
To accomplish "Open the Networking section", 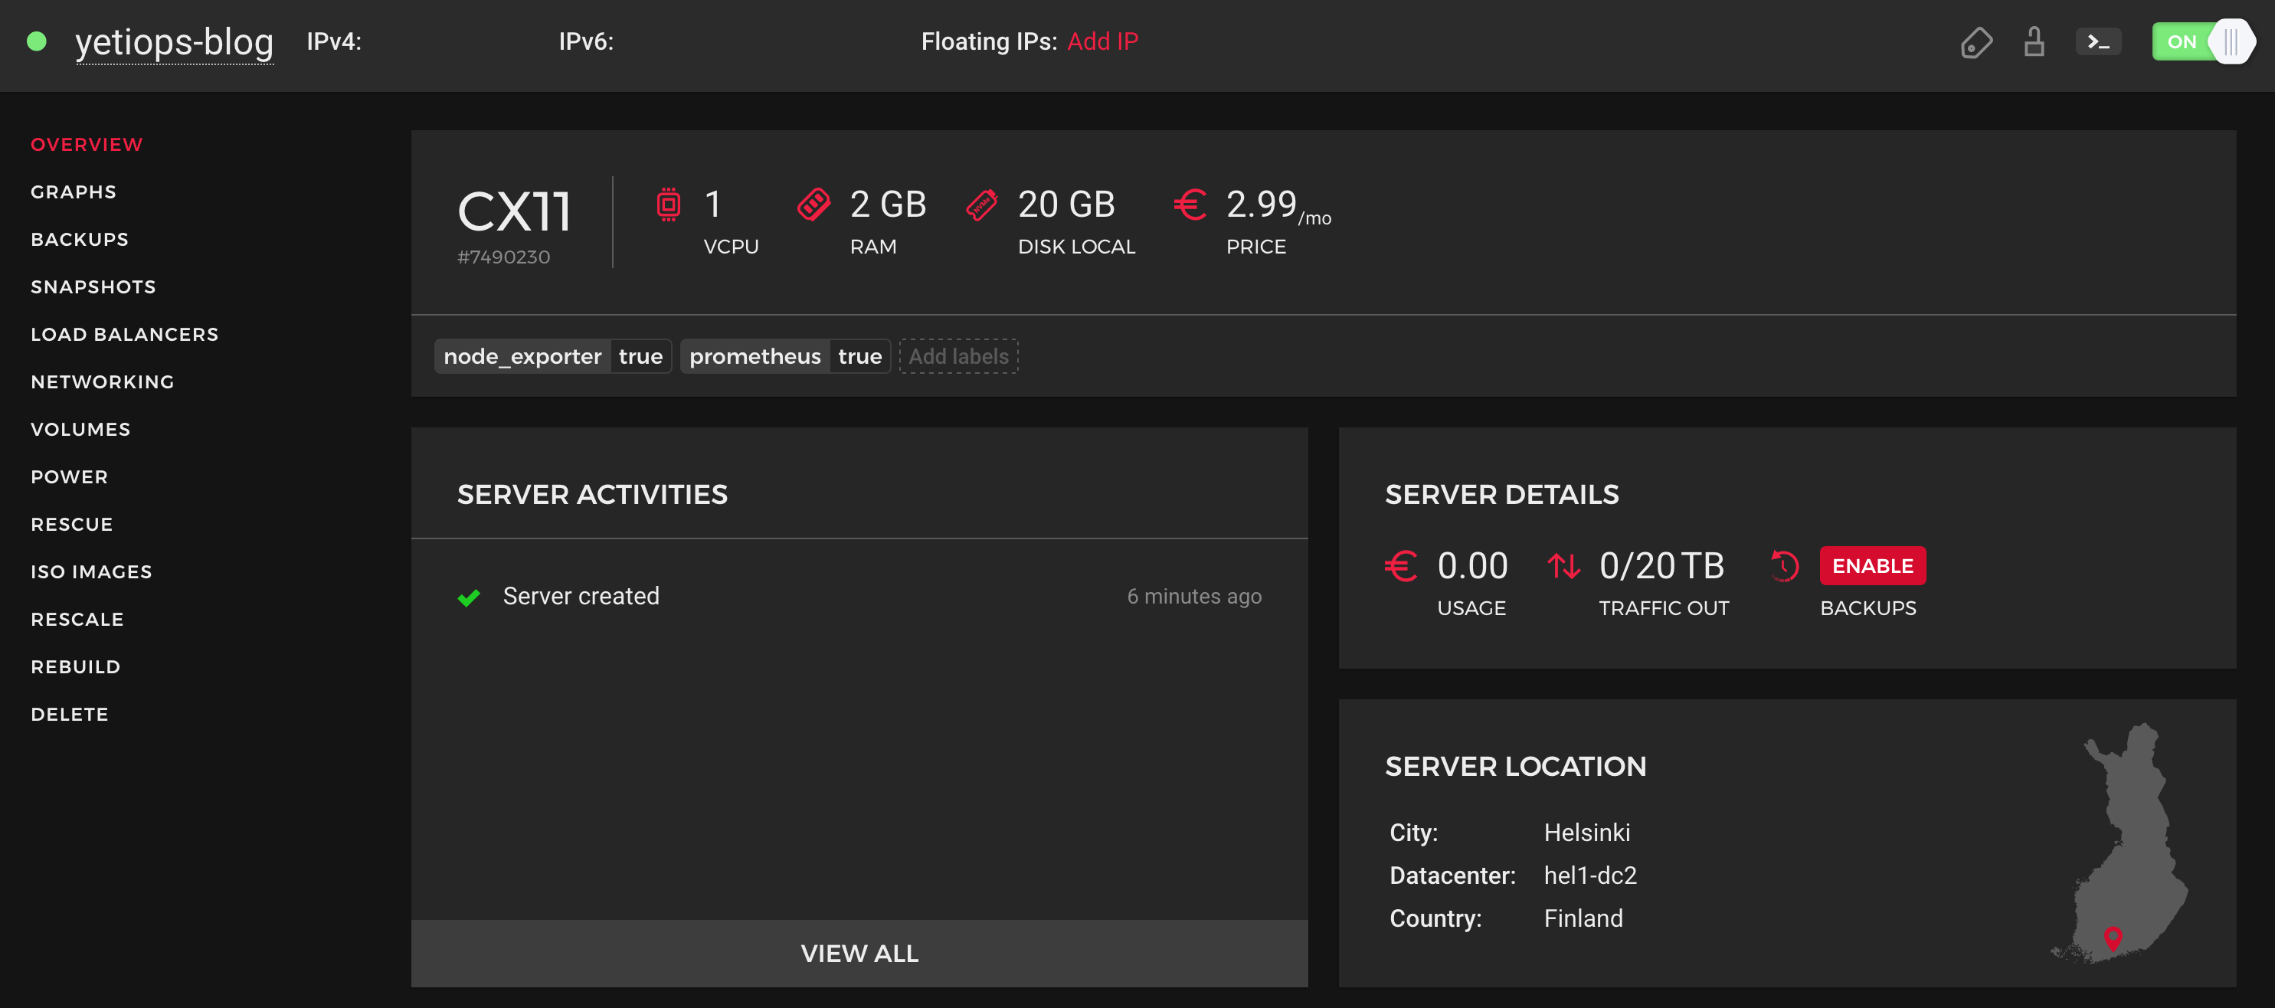I will pyautogui.click(x=103, y=381).
